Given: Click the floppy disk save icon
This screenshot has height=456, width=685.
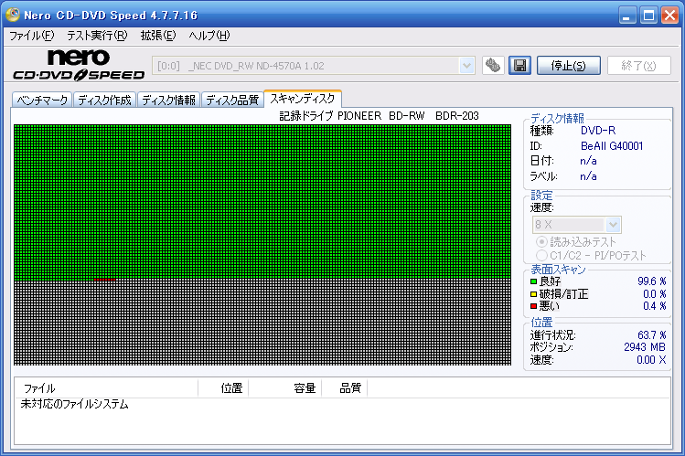Looking at the screenshot, I should pos(519,66).
